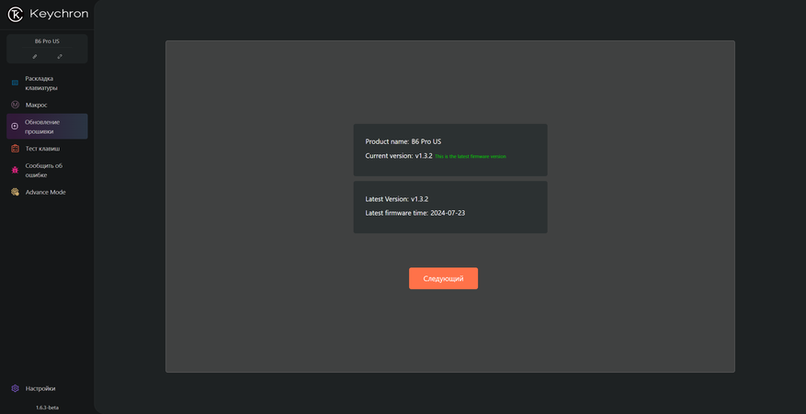Click the keyboard layout icon
The height and width of the screenshot is (414, 806).
(15, 83)
